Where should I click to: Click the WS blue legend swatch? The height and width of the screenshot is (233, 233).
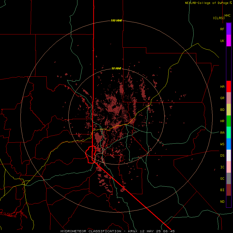(x=229, y=144)
